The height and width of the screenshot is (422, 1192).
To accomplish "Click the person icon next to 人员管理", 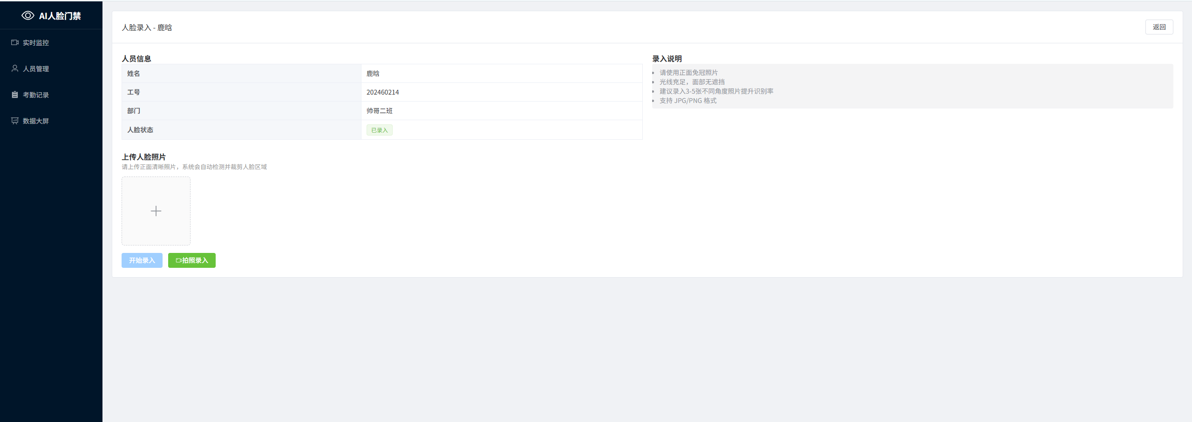I will click(15, 68).
